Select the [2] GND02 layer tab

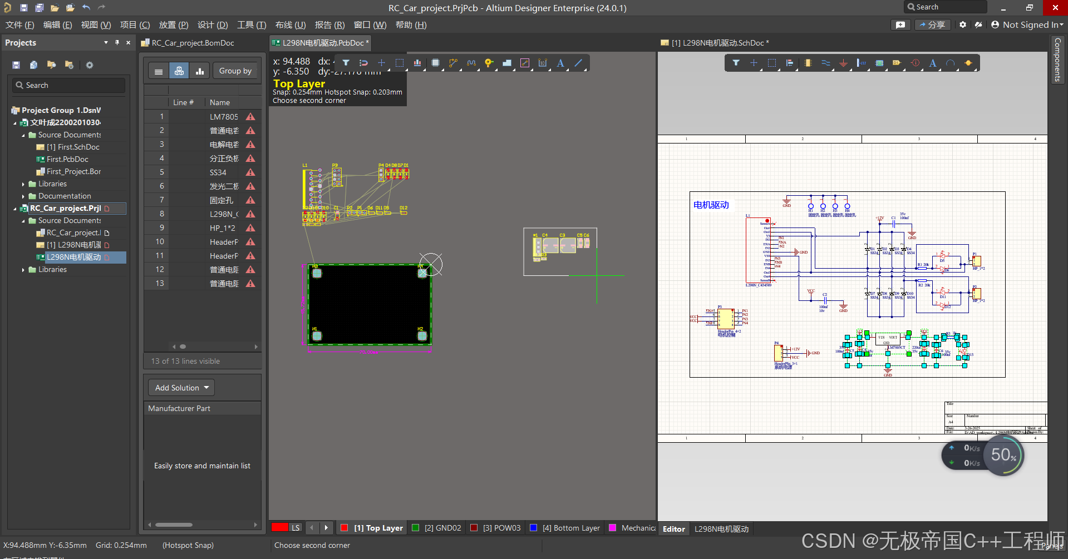(437, 528)
